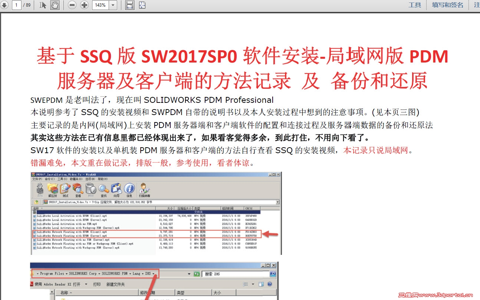Image resolution: width=480 pixels, height=300 pixels.
Task: Select Network Floating with EPDM (Client).mp4 row
Action: pos(147,232)
